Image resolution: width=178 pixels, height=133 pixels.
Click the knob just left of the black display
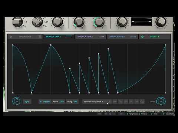coord(122,22)
